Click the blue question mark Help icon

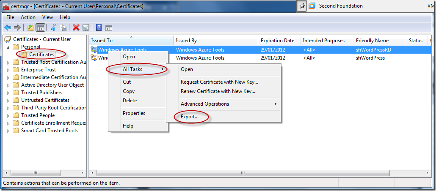coord(99,27)
